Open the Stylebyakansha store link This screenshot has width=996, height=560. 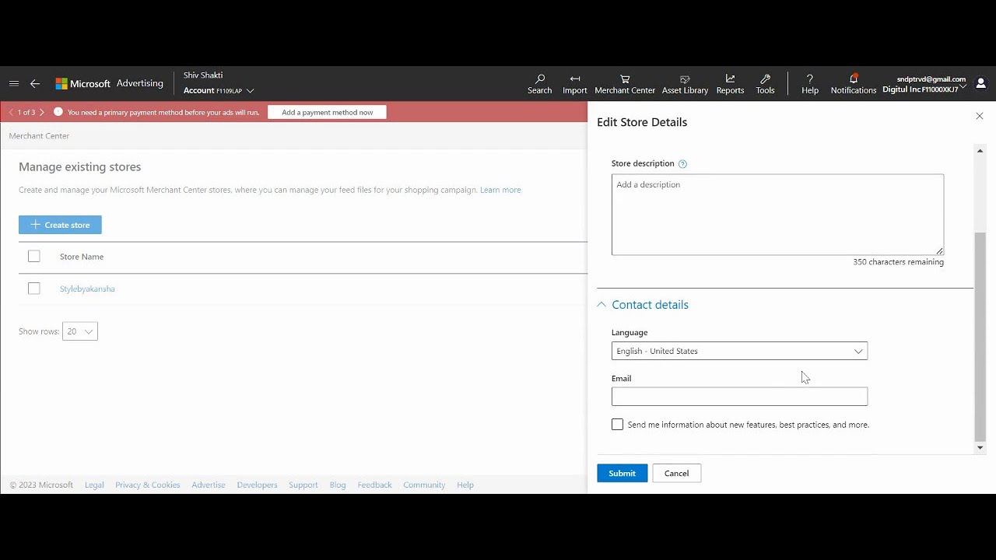(x=87, y=289)
